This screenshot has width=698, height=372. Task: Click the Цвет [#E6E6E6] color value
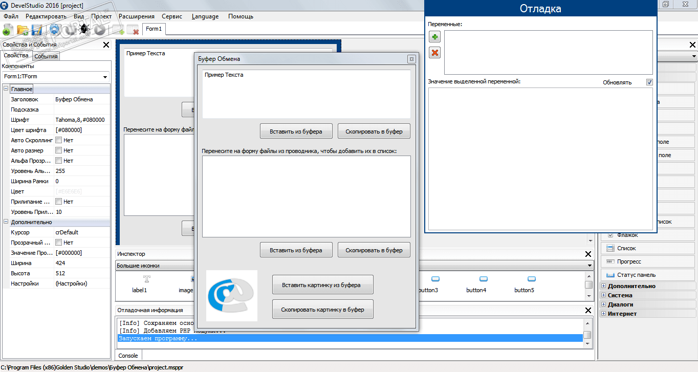tap(82, 191)
